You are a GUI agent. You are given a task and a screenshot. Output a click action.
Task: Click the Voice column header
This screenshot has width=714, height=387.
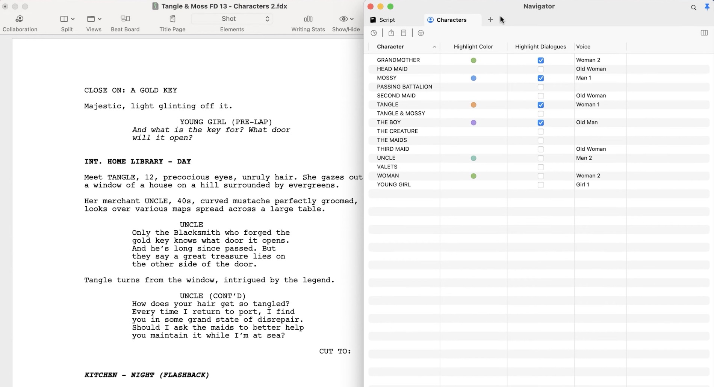(583, 47)
